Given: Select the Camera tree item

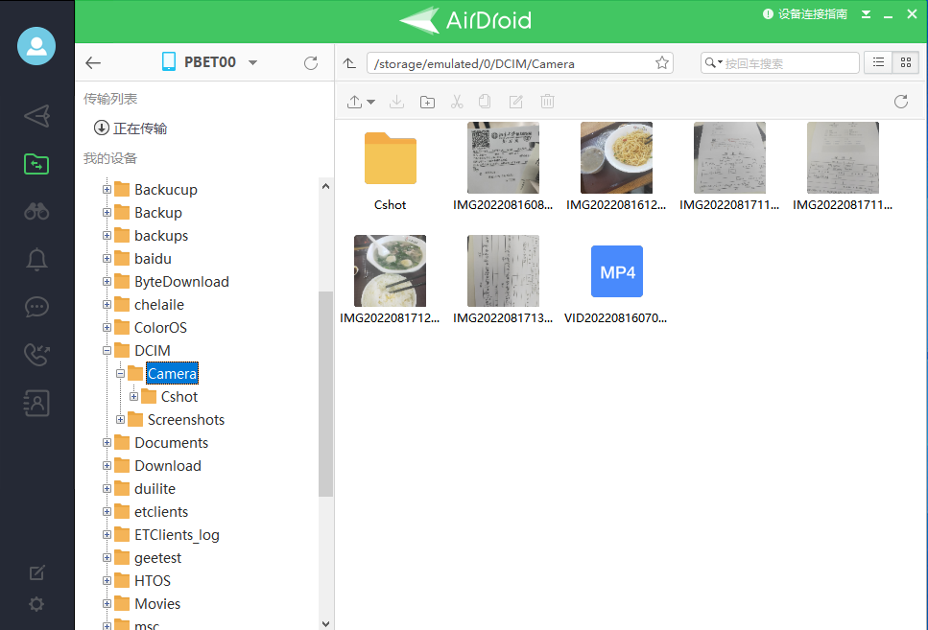Looking at the screenshot, I should click(172, 373).
